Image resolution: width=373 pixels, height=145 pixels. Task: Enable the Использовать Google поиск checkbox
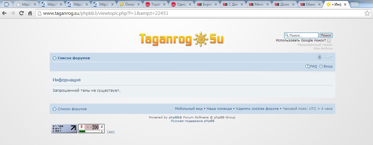point(329,41)
